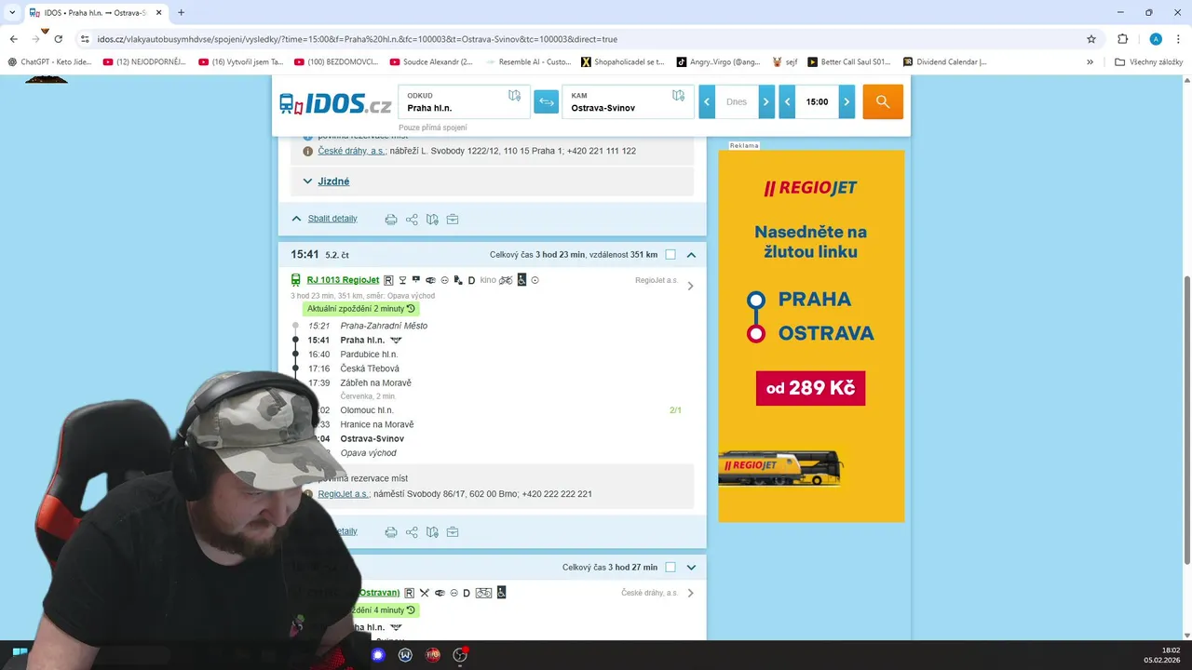Go to the next day
Viewport: 1192px width, 670px height.
(x=766, y=101)
